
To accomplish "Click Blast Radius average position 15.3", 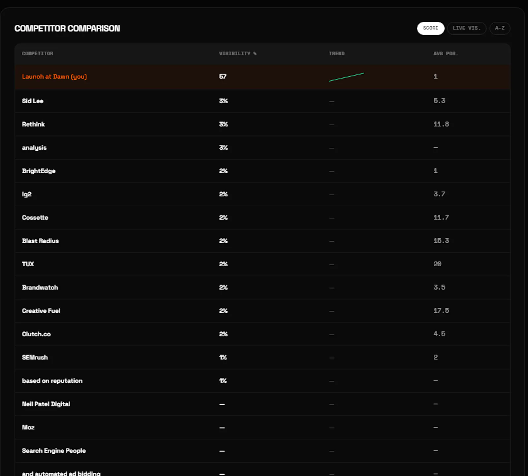I will 441,241.
